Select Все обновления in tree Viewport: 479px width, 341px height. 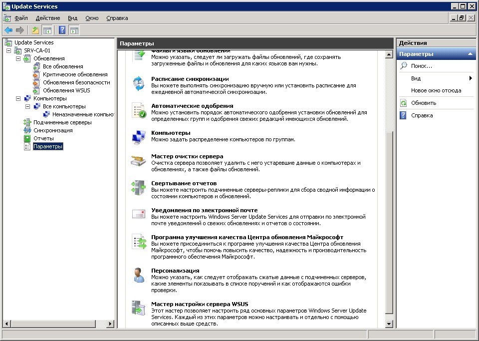pos(63,66)
